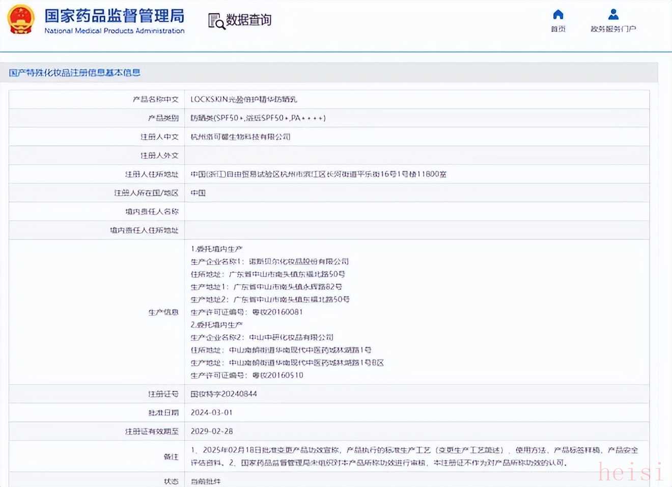
Task: Click the registration number 国妆特字20240844
Action: pos(223,394)
